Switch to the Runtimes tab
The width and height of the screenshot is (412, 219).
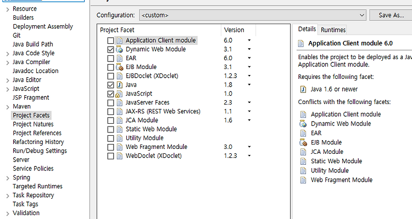333,30
